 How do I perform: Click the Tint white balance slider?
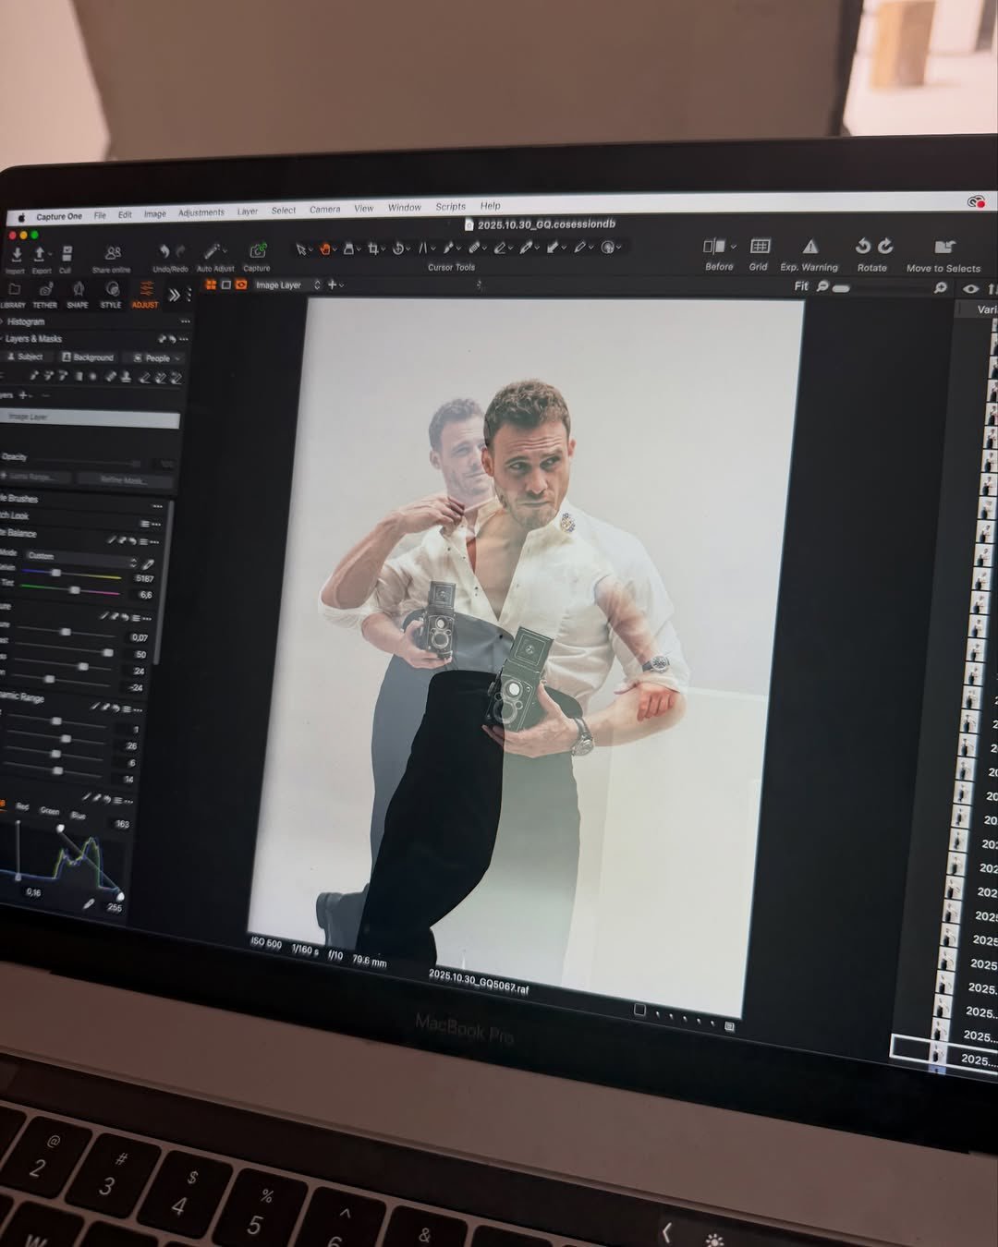click(69, 590)
